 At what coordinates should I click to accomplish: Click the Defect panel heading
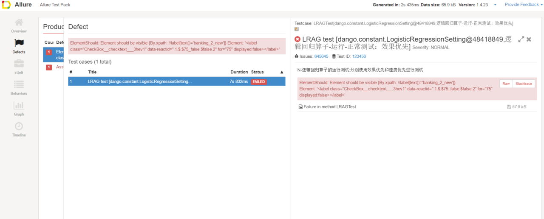(78, 27)
